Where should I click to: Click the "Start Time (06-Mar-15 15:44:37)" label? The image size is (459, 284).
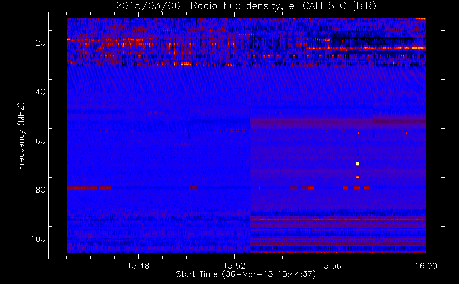click(x=246, y=274)
